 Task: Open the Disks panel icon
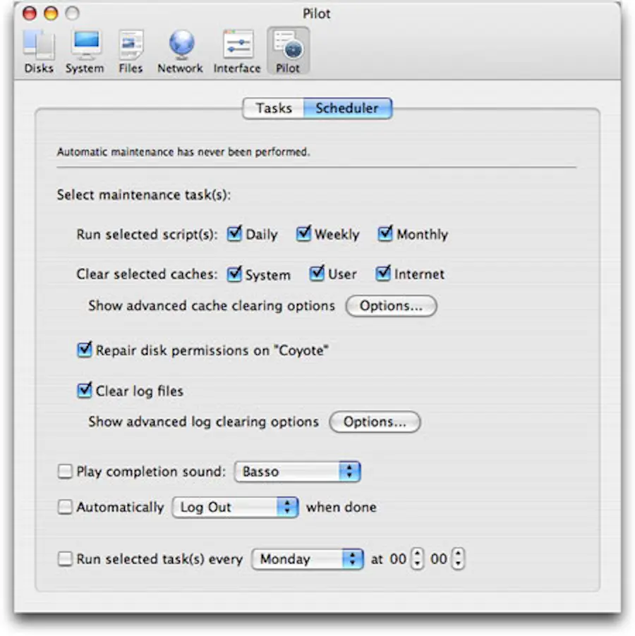39,46
